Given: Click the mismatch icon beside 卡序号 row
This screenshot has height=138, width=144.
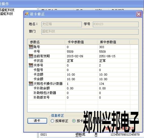Looking at the screenshot, I should (x=31, y=65).
